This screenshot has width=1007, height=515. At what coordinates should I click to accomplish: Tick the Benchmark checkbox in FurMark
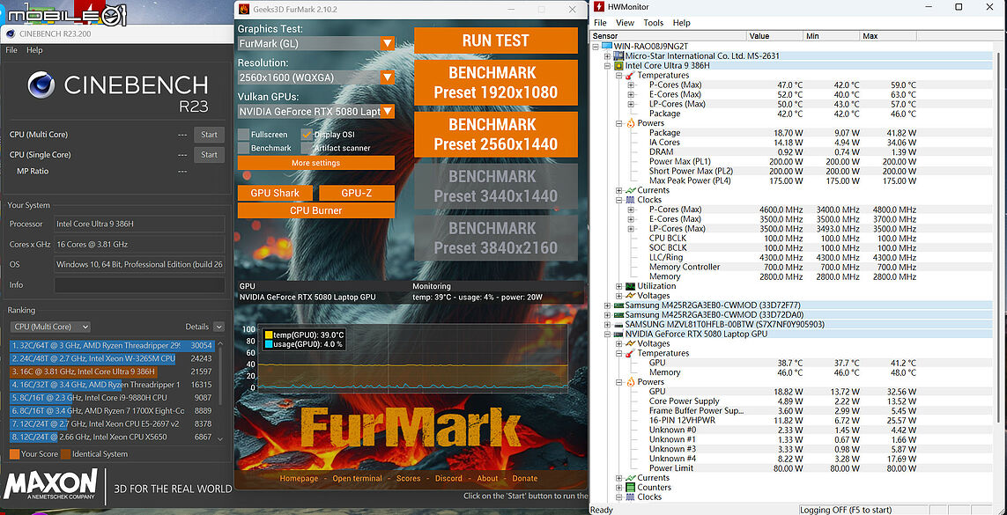click(243, 148)
